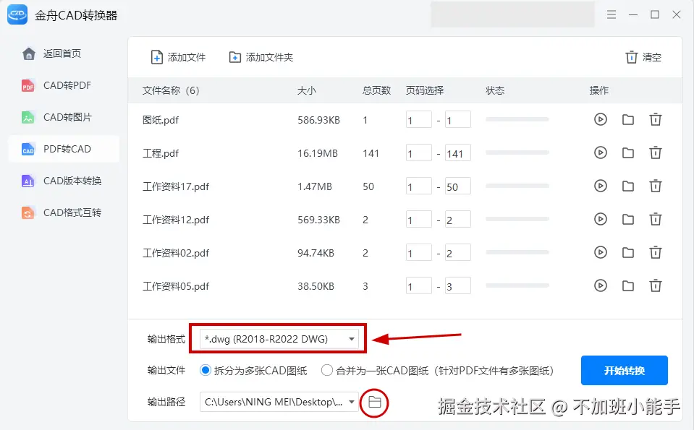Image resolution: width=694 pixels, height=430 pixels.
Task: Open the 输出格式 dwg format dropdown
Action: click(x=279, y=339)
